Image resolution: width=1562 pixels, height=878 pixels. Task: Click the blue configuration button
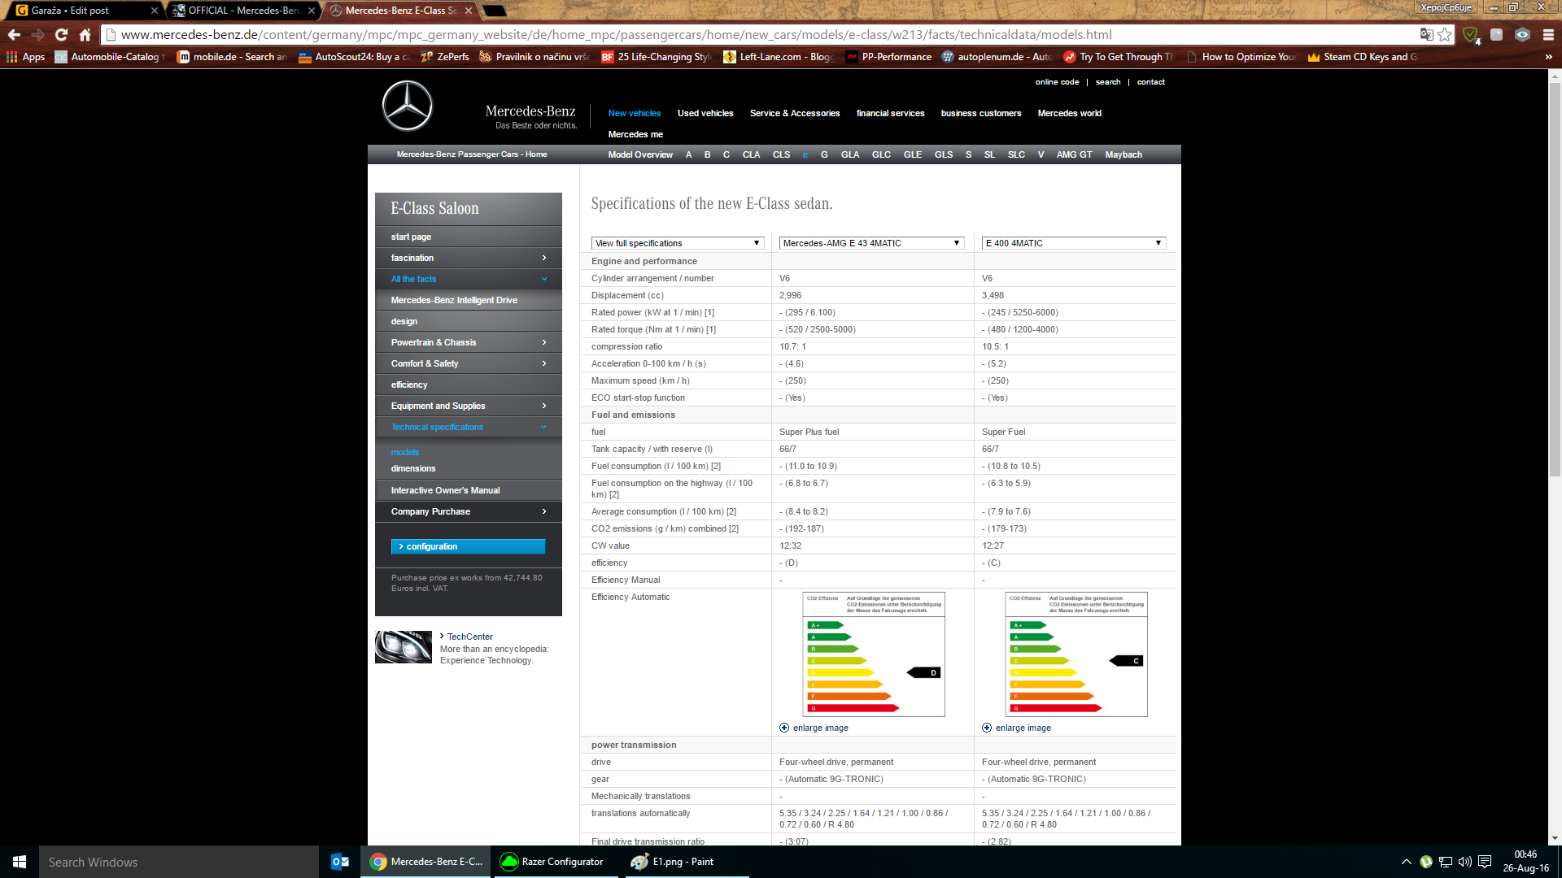tap(469, 546)
